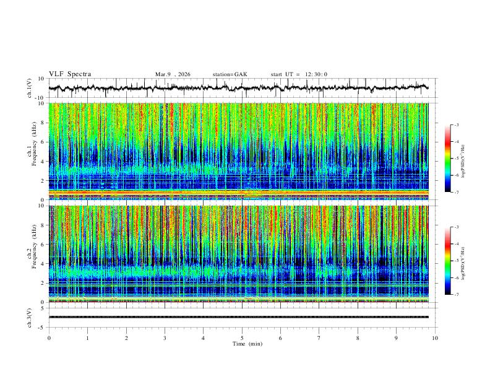
Task: Click time axis tick label "6"
Action: coord(280,338)
